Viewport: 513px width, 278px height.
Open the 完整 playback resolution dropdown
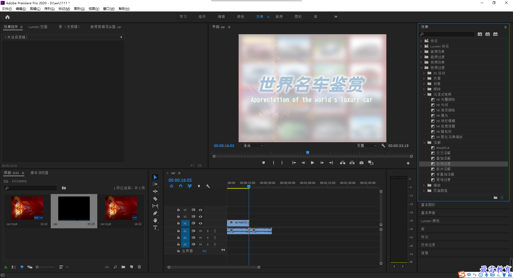pos(367,145)
